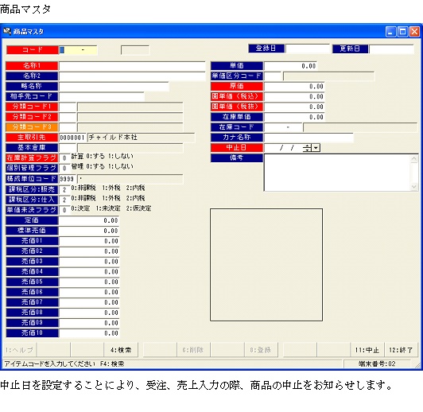Focus the コード input field
The height and width of the screenshot is (412, 423).
(78, 50)
